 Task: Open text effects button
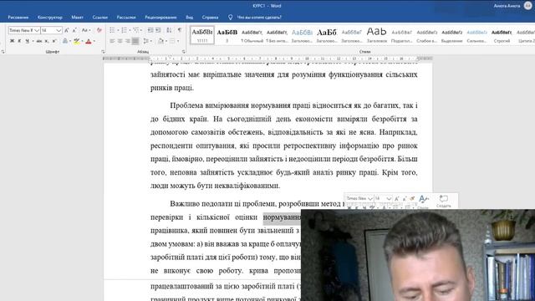click(65, 41)
